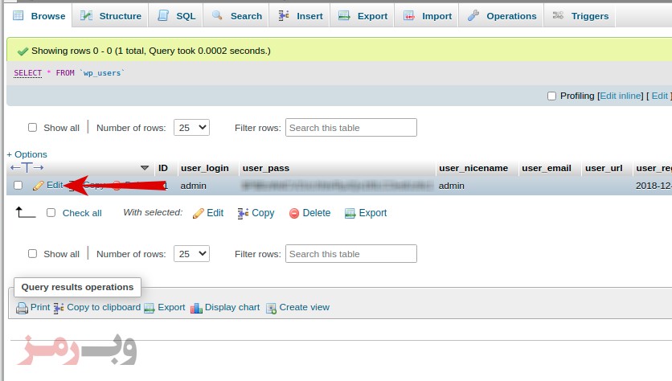This screenshot has height=381, width=672.
Task: Switch to the Export tab
Action: pyautogui.click(x=363, y=16)
